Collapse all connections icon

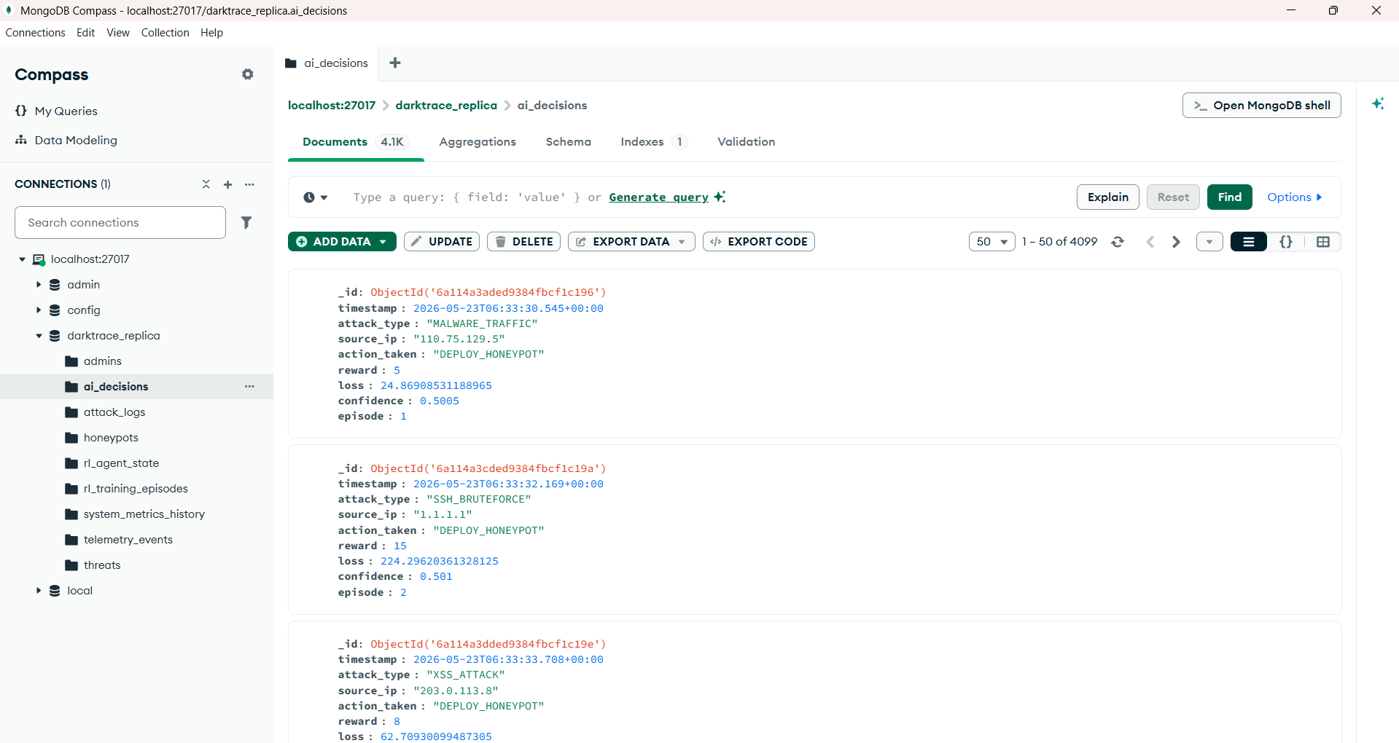point(206,184)
